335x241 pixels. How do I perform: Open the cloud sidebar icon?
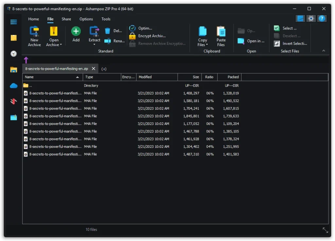pos(14,86)
